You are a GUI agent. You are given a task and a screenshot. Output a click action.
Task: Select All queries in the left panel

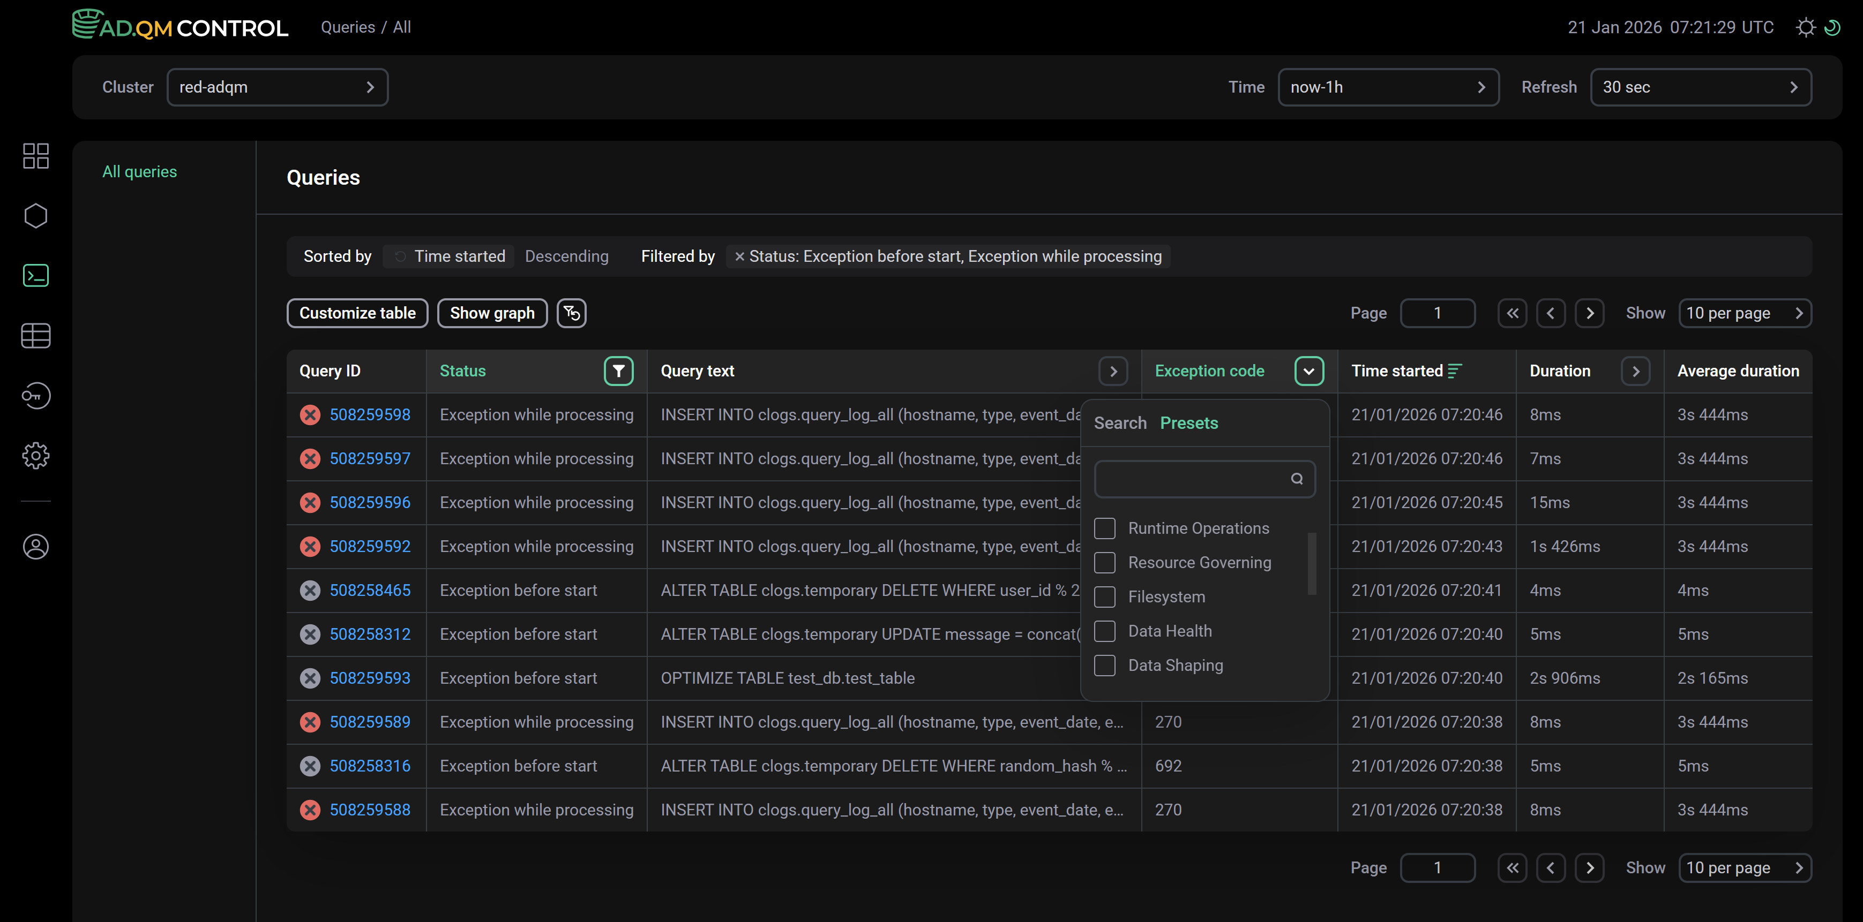coord(139,171)
